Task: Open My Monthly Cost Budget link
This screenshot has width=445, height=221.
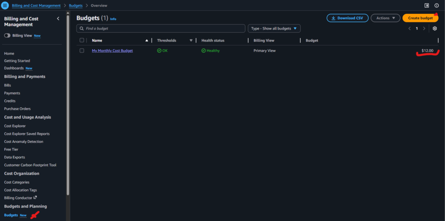Action: point(112,51)
